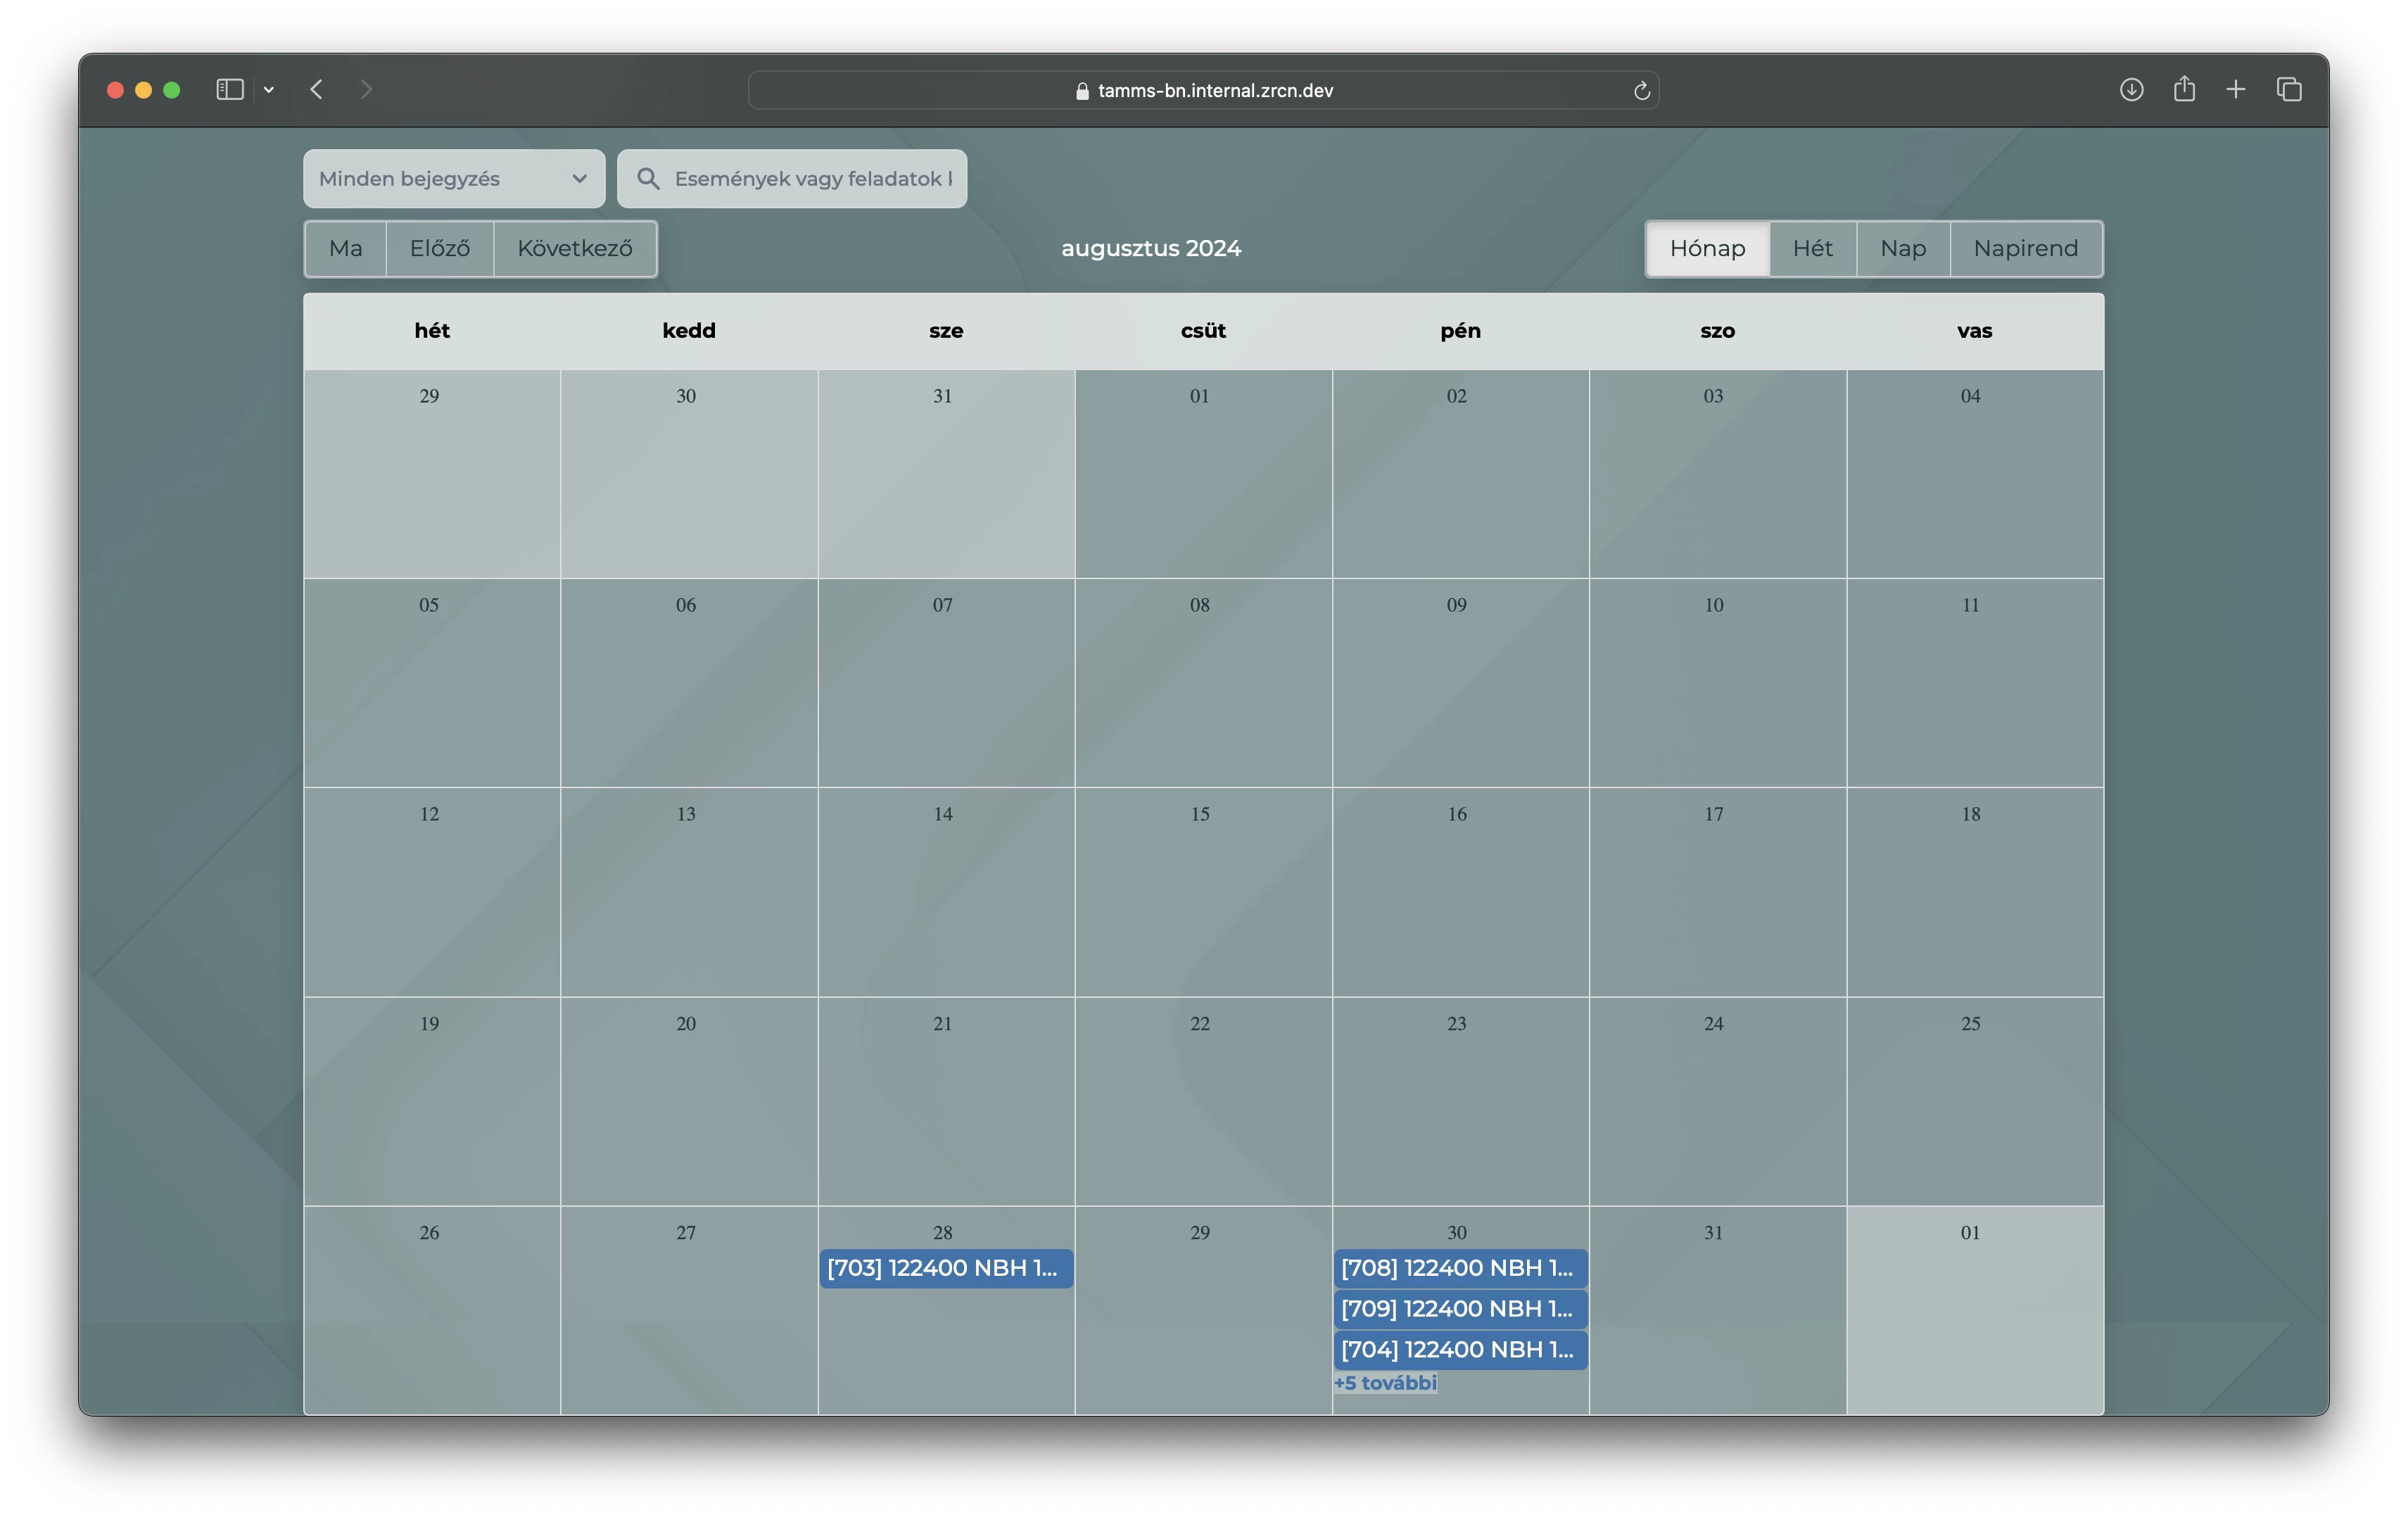Select the date number 15

[1200, 814]
